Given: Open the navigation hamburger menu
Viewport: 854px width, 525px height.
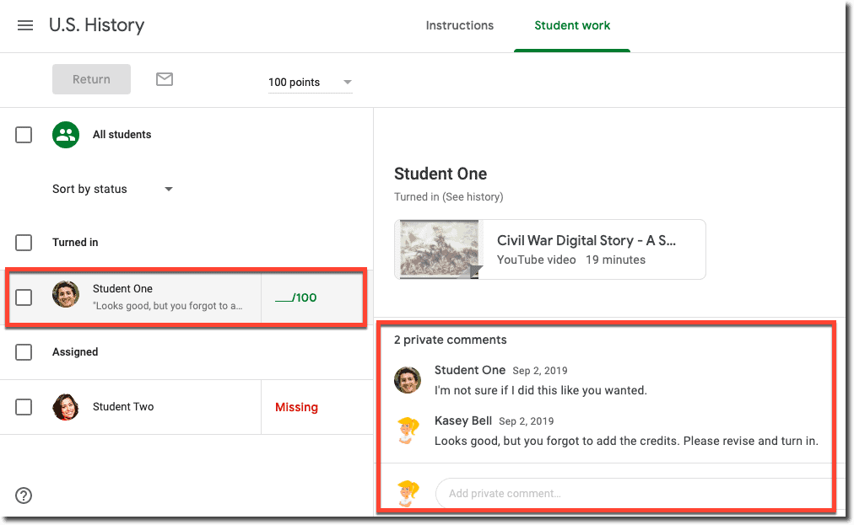Looking at the screenshot, I should point(24,25).
